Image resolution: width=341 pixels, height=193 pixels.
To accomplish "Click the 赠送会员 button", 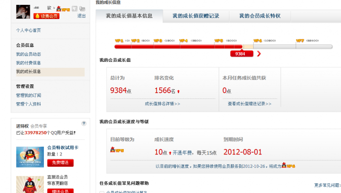I will pyautogui.click(x=60, y=191).
